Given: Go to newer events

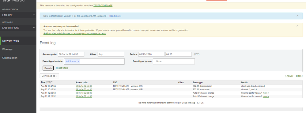Looking at the screenshot, I should [289, 76].
